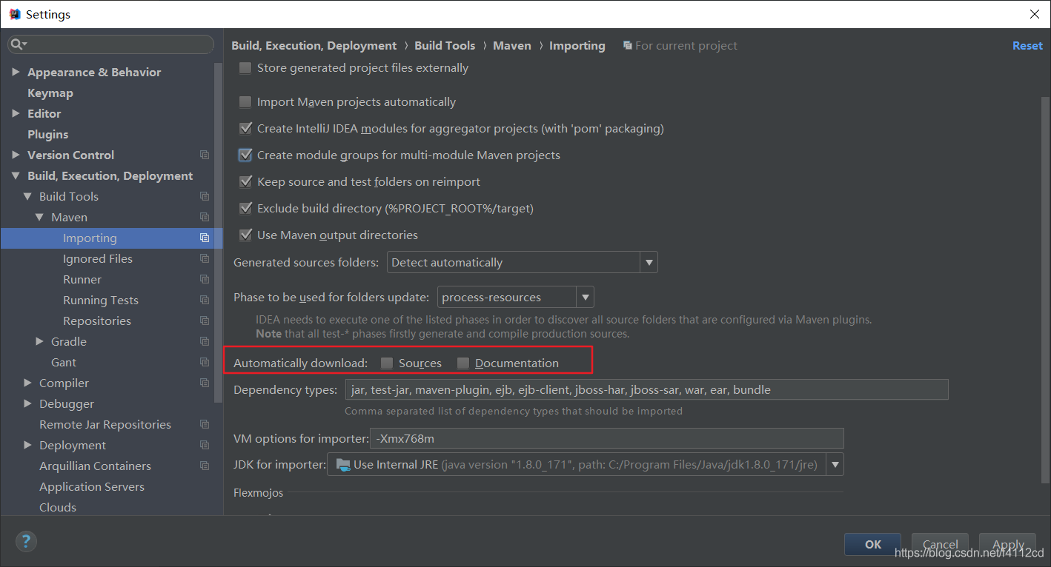This screenshot has height=567, width=1051.
Task: Collapse Build, Execution, Deployment section
Action: coord(16,176)
